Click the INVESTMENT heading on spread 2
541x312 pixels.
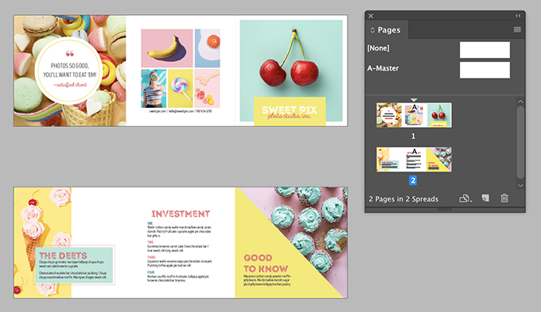[x=181, y=214]
